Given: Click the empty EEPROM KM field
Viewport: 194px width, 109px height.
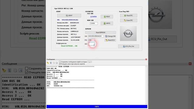Looking at the screenshot, I should click(x=91, y=44).
